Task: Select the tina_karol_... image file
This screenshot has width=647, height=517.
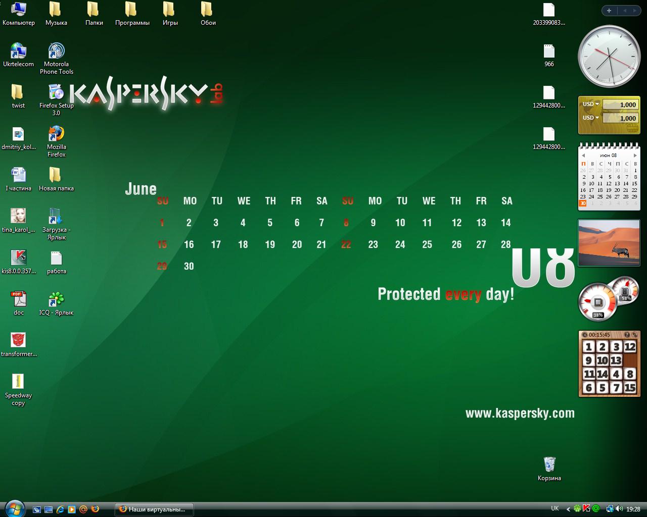Action: [x=19, y=221]
